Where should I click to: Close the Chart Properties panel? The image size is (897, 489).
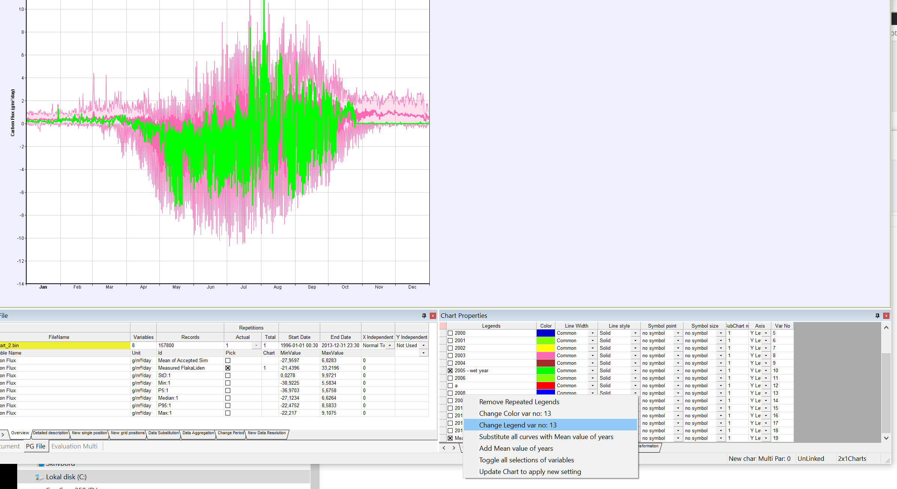coord(886,316)
